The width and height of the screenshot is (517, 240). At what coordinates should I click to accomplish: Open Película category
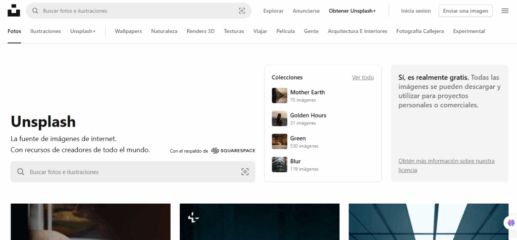click(286, 31)
